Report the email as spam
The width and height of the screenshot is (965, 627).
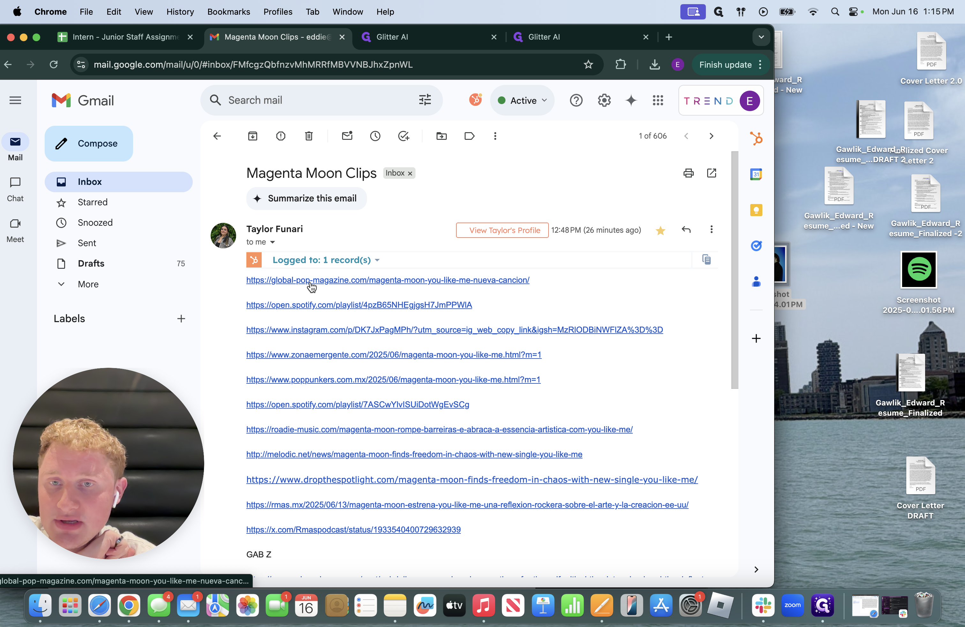pos(281,136)
